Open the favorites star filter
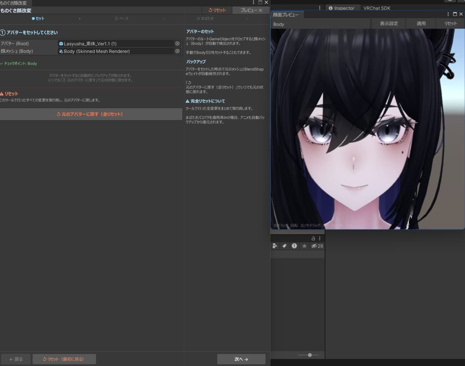The image size is (465, 366). pos(304,246)
